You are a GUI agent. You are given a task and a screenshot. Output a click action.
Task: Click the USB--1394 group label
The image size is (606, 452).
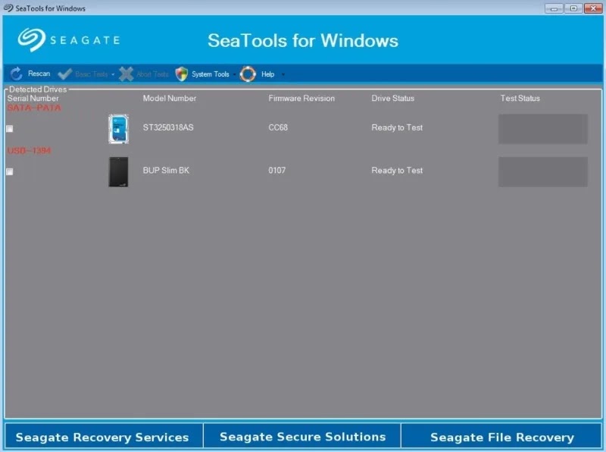pos(29,150)
